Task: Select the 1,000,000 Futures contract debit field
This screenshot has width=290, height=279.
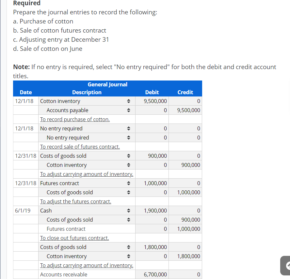Action: [x=152, y=183]
